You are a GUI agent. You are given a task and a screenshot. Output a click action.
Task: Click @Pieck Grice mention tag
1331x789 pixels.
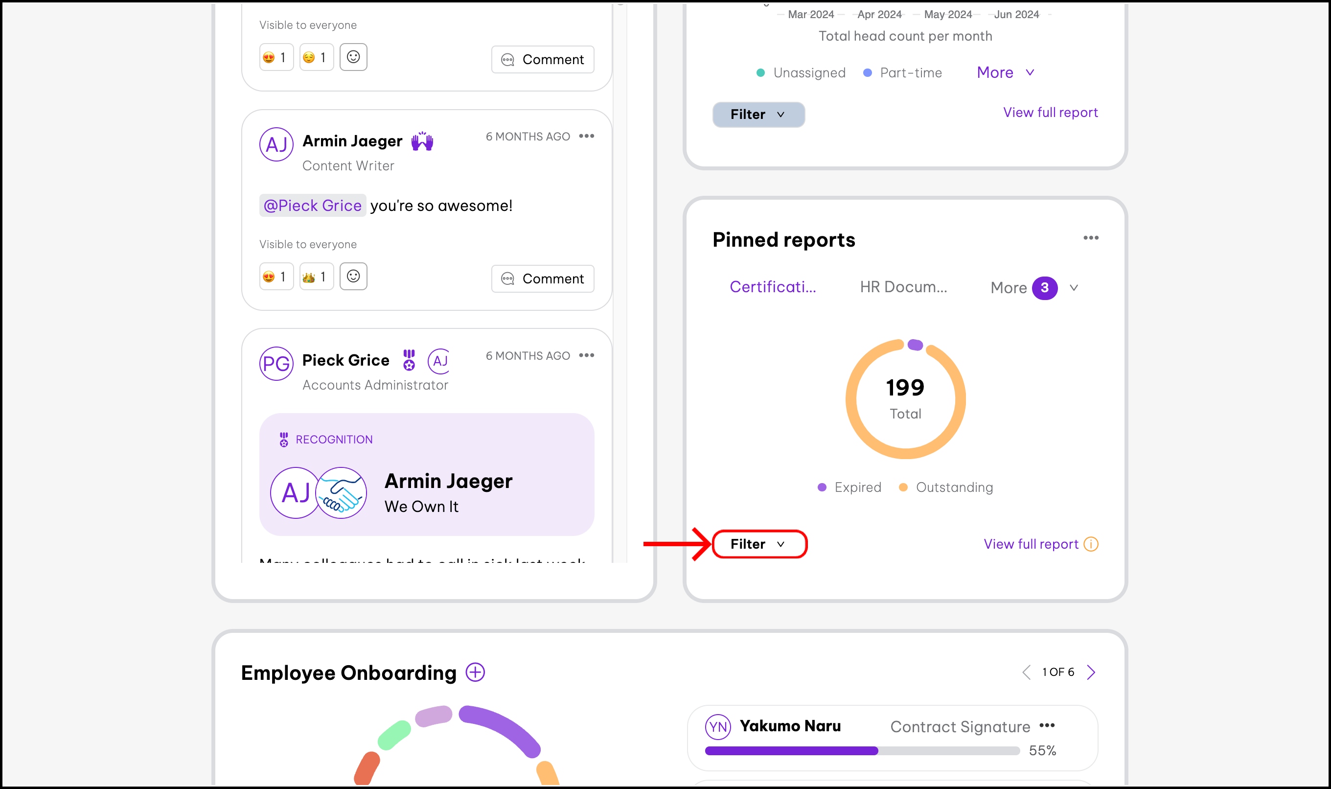click(313, 206)
